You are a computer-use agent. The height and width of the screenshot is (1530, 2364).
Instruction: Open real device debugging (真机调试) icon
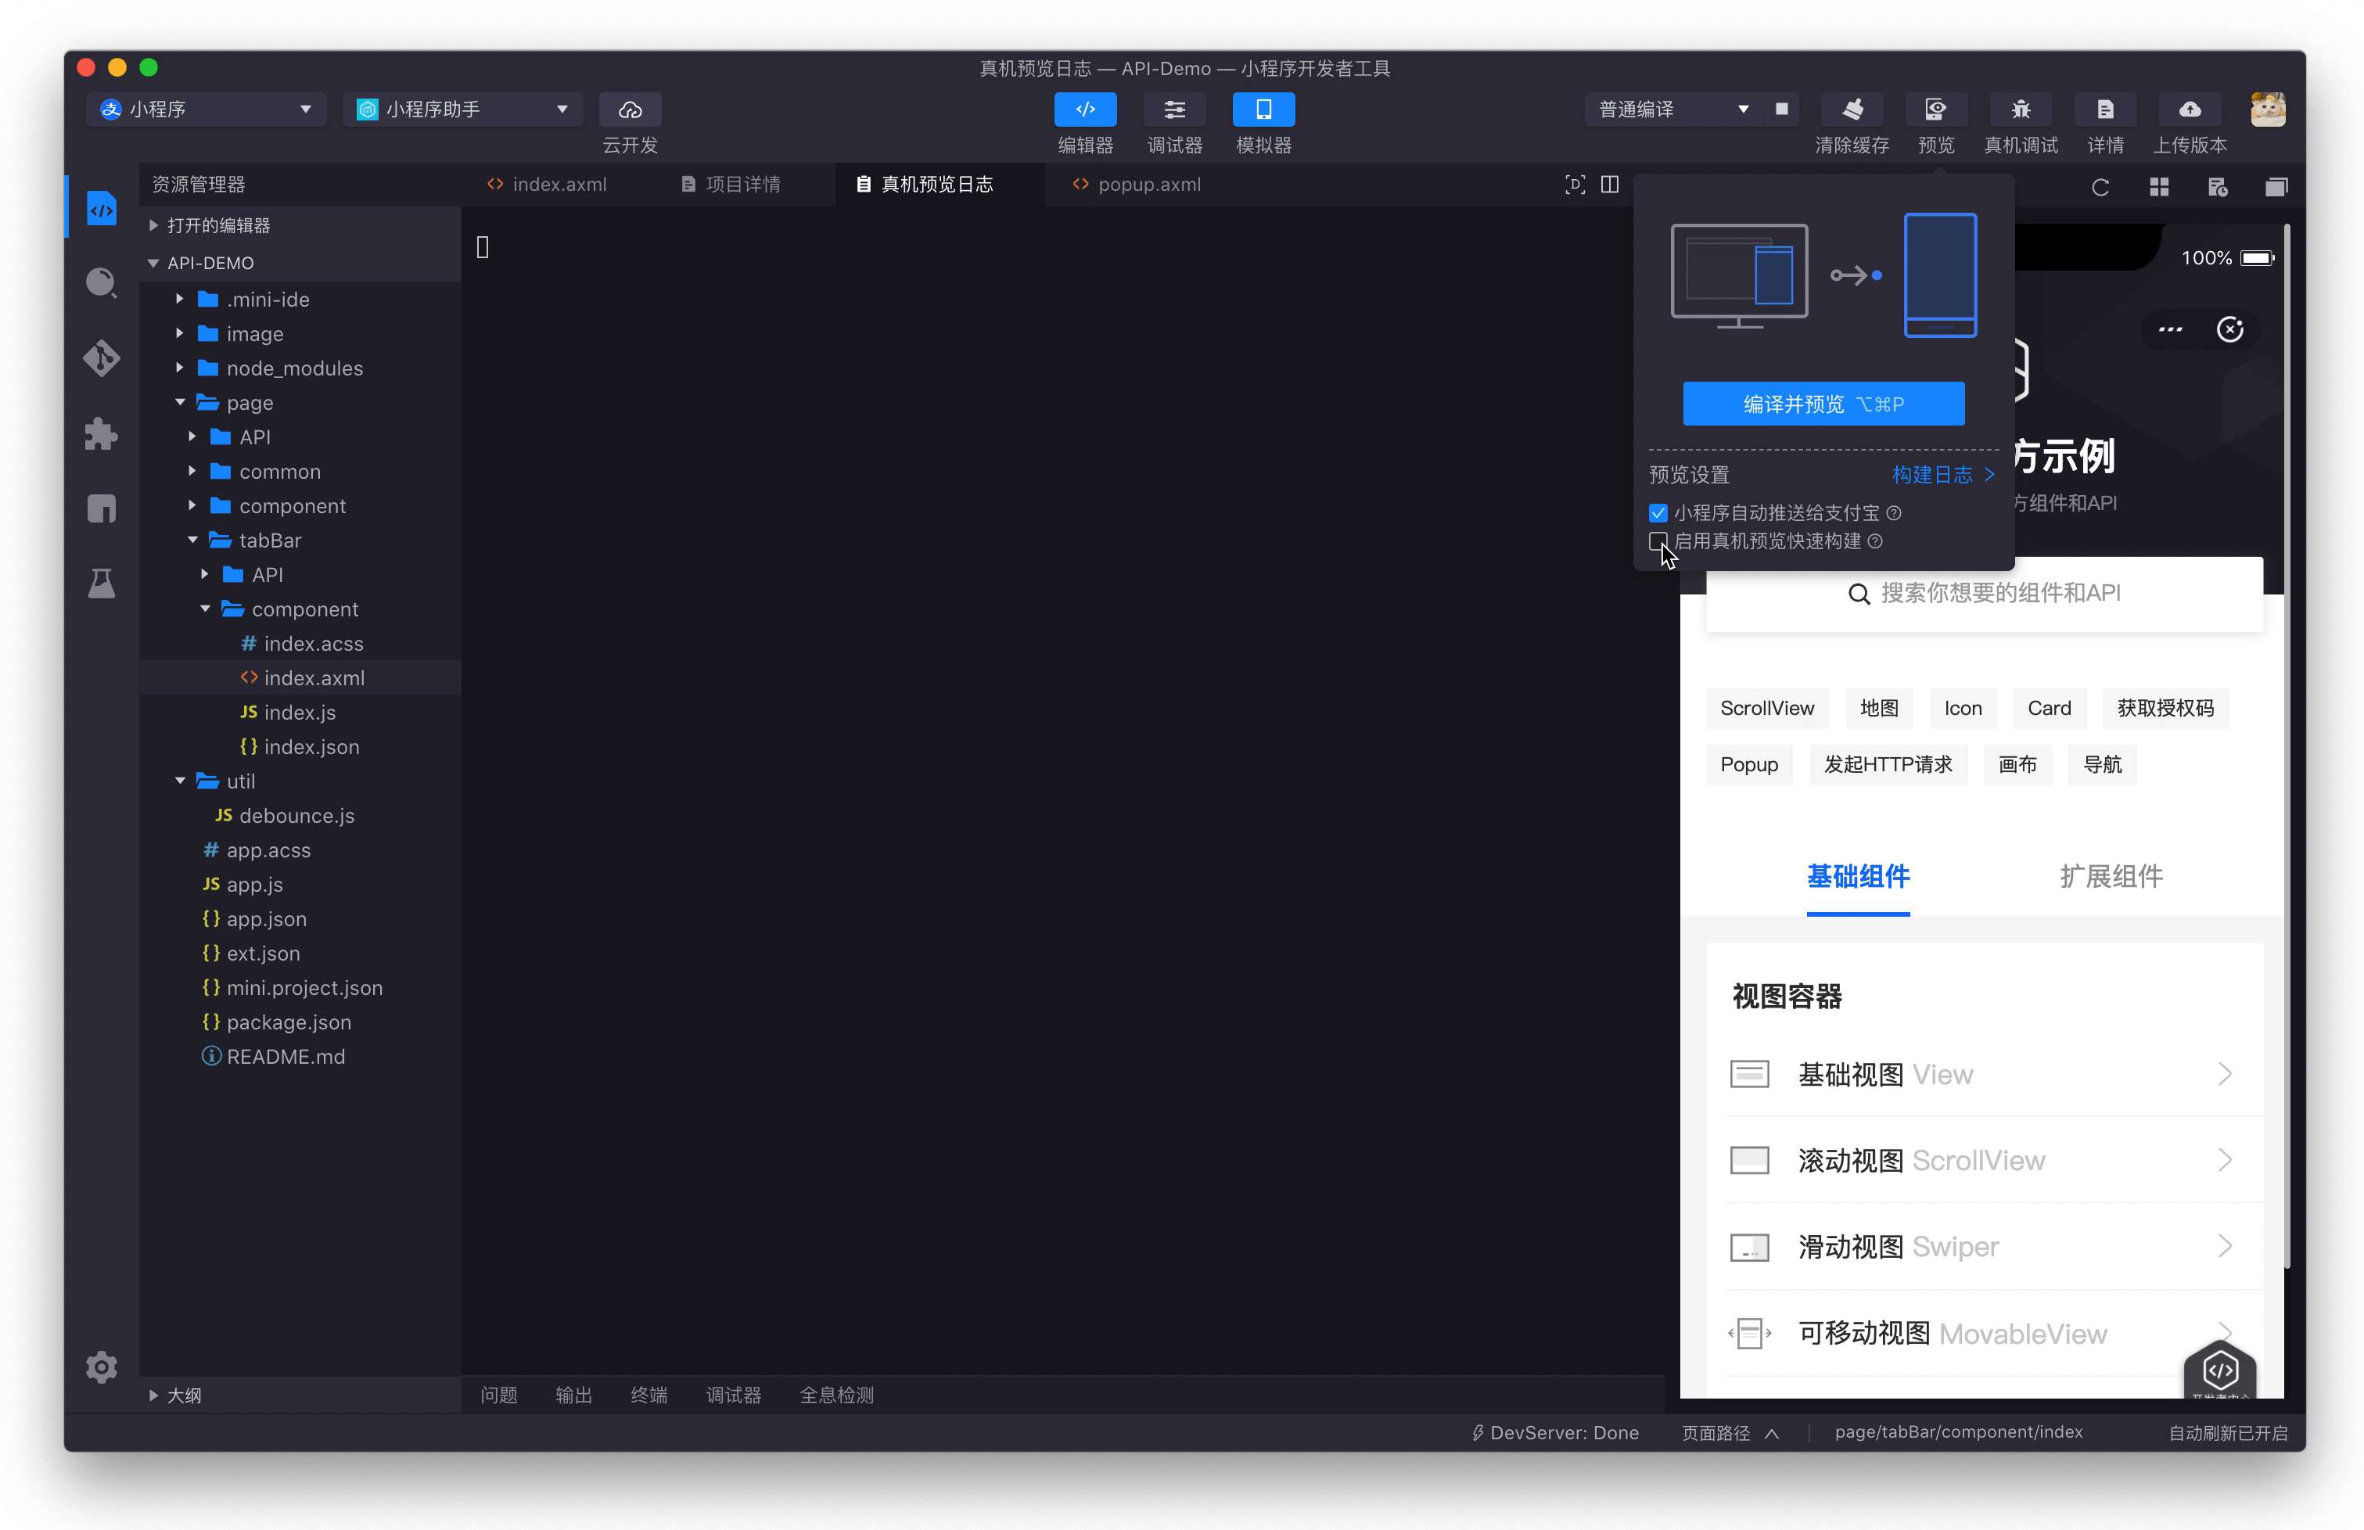pos(2021,110)
